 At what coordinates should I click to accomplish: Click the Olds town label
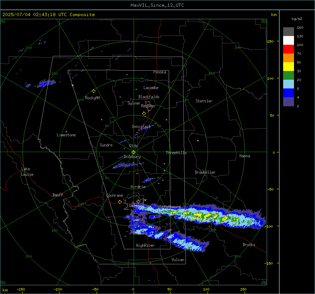coord(133,146)
